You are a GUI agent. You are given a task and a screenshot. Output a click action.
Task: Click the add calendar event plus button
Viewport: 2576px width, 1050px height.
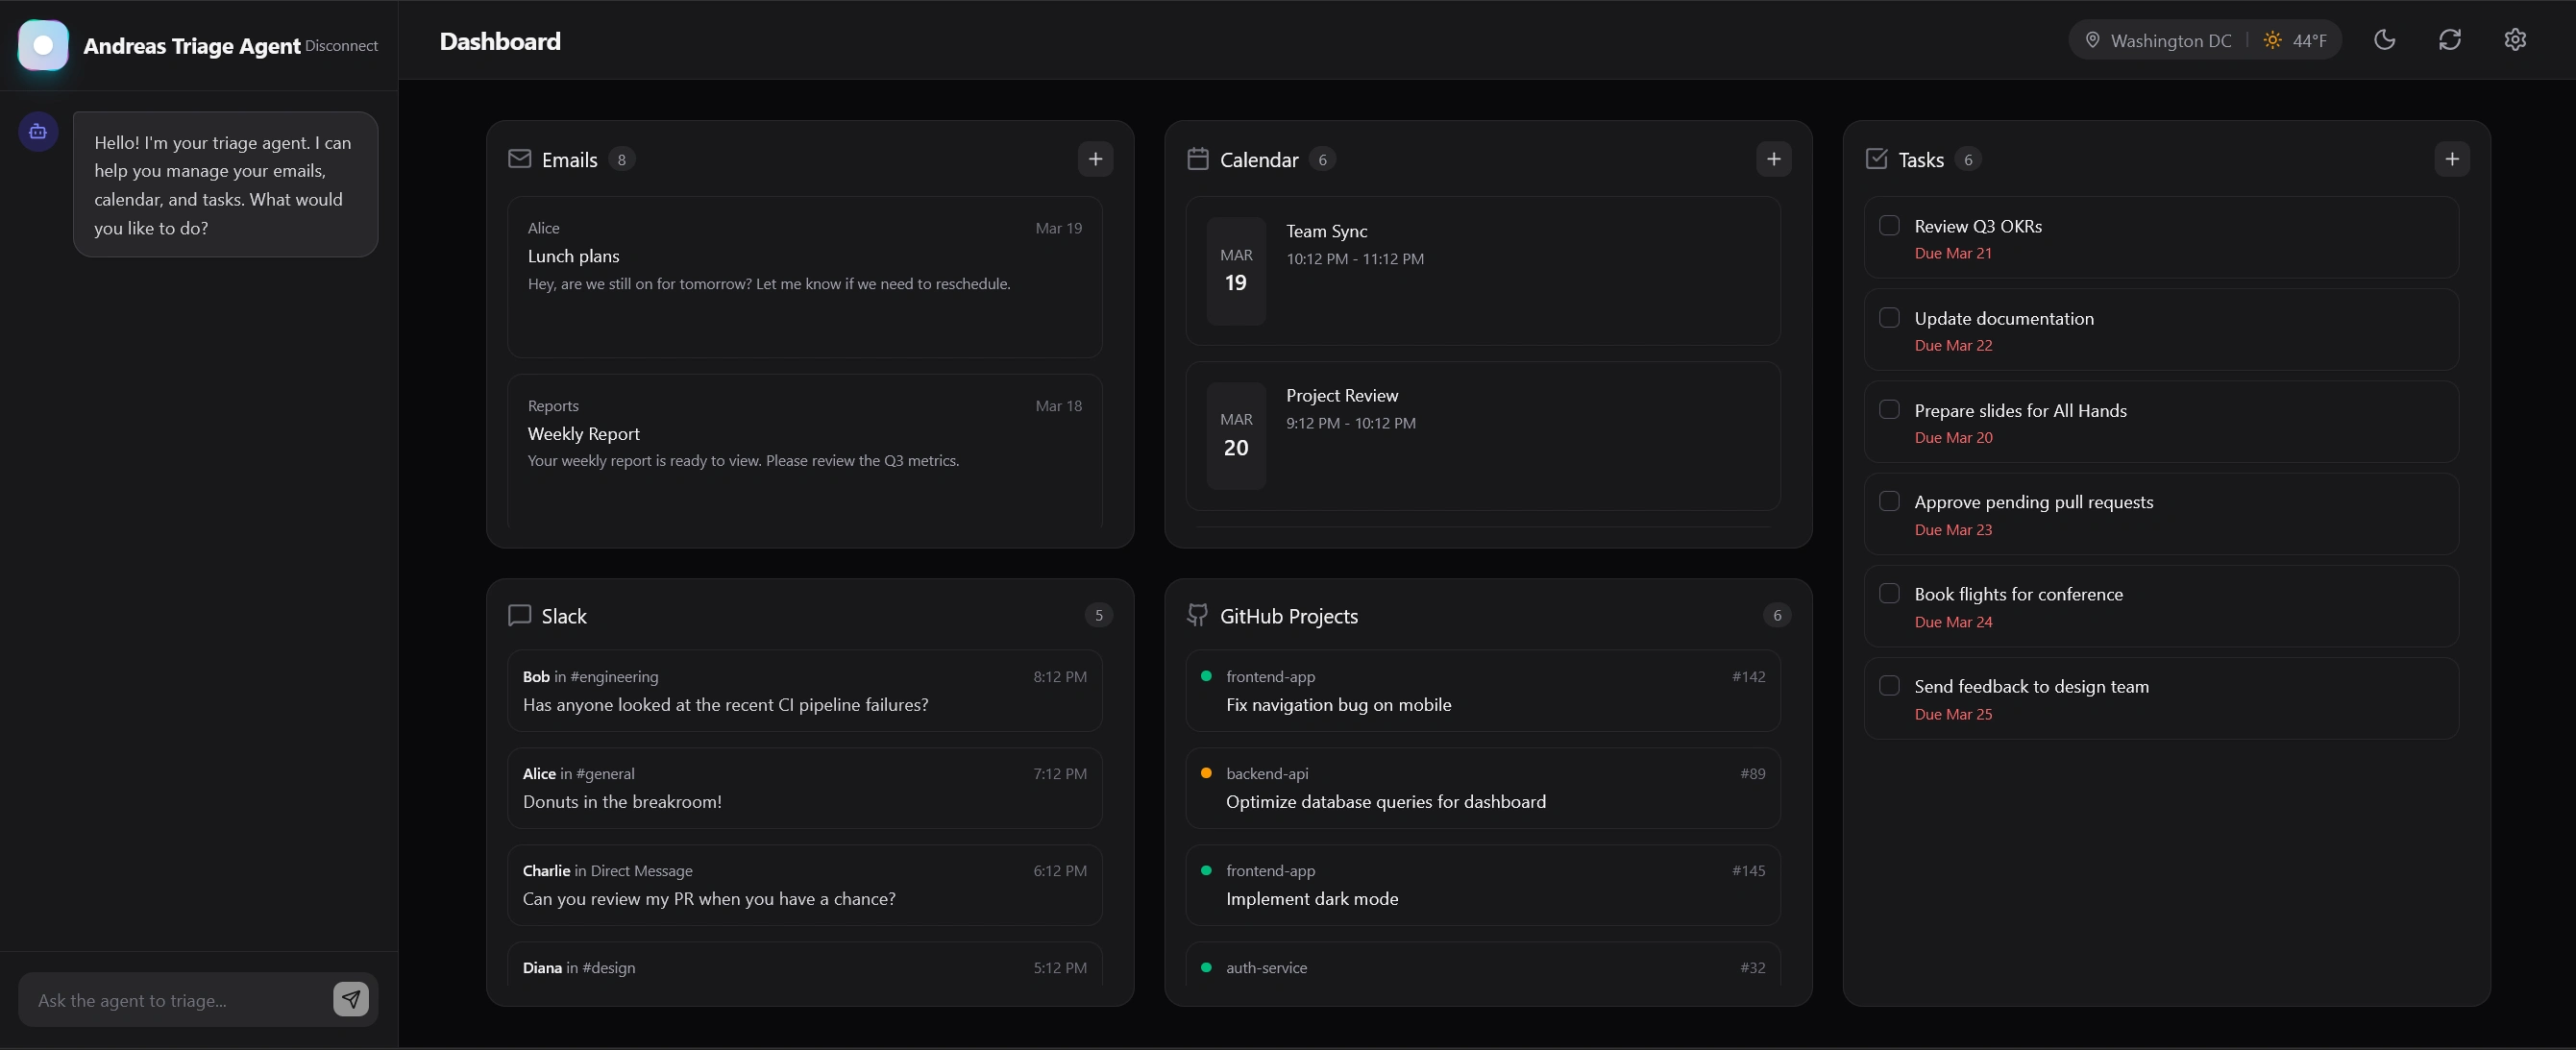1773,159
